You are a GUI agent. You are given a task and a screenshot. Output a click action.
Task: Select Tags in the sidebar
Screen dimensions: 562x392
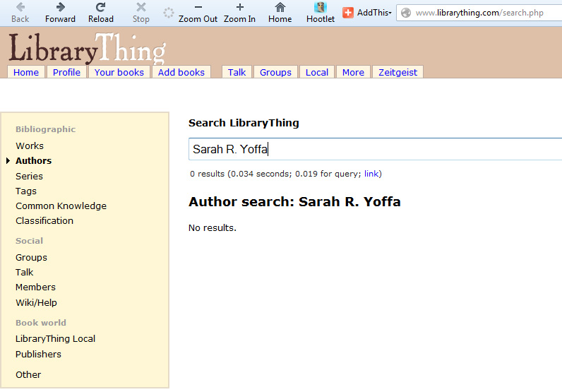(26, 191)
